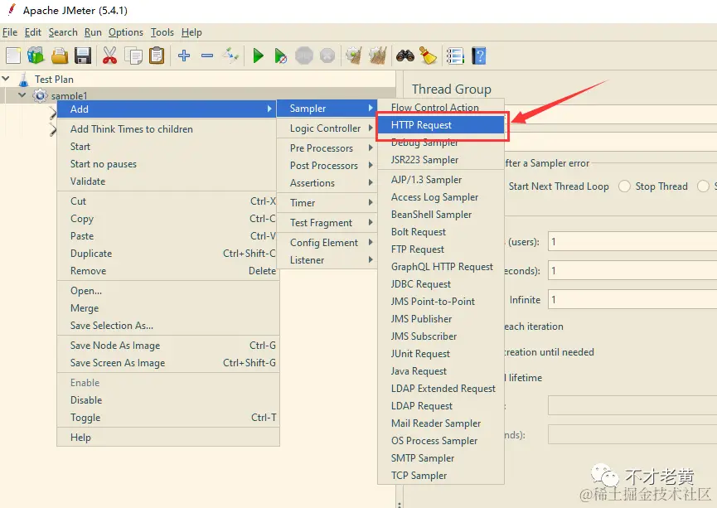Click the Clear broom-with-gear icon
The image size is (717, 508).
(x=354, y=56)
